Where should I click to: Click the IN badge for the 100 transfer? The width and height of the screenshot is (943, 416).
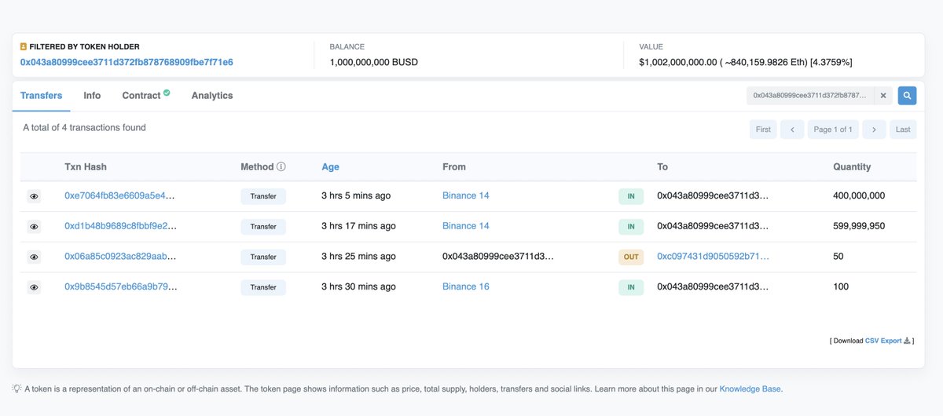631,287
